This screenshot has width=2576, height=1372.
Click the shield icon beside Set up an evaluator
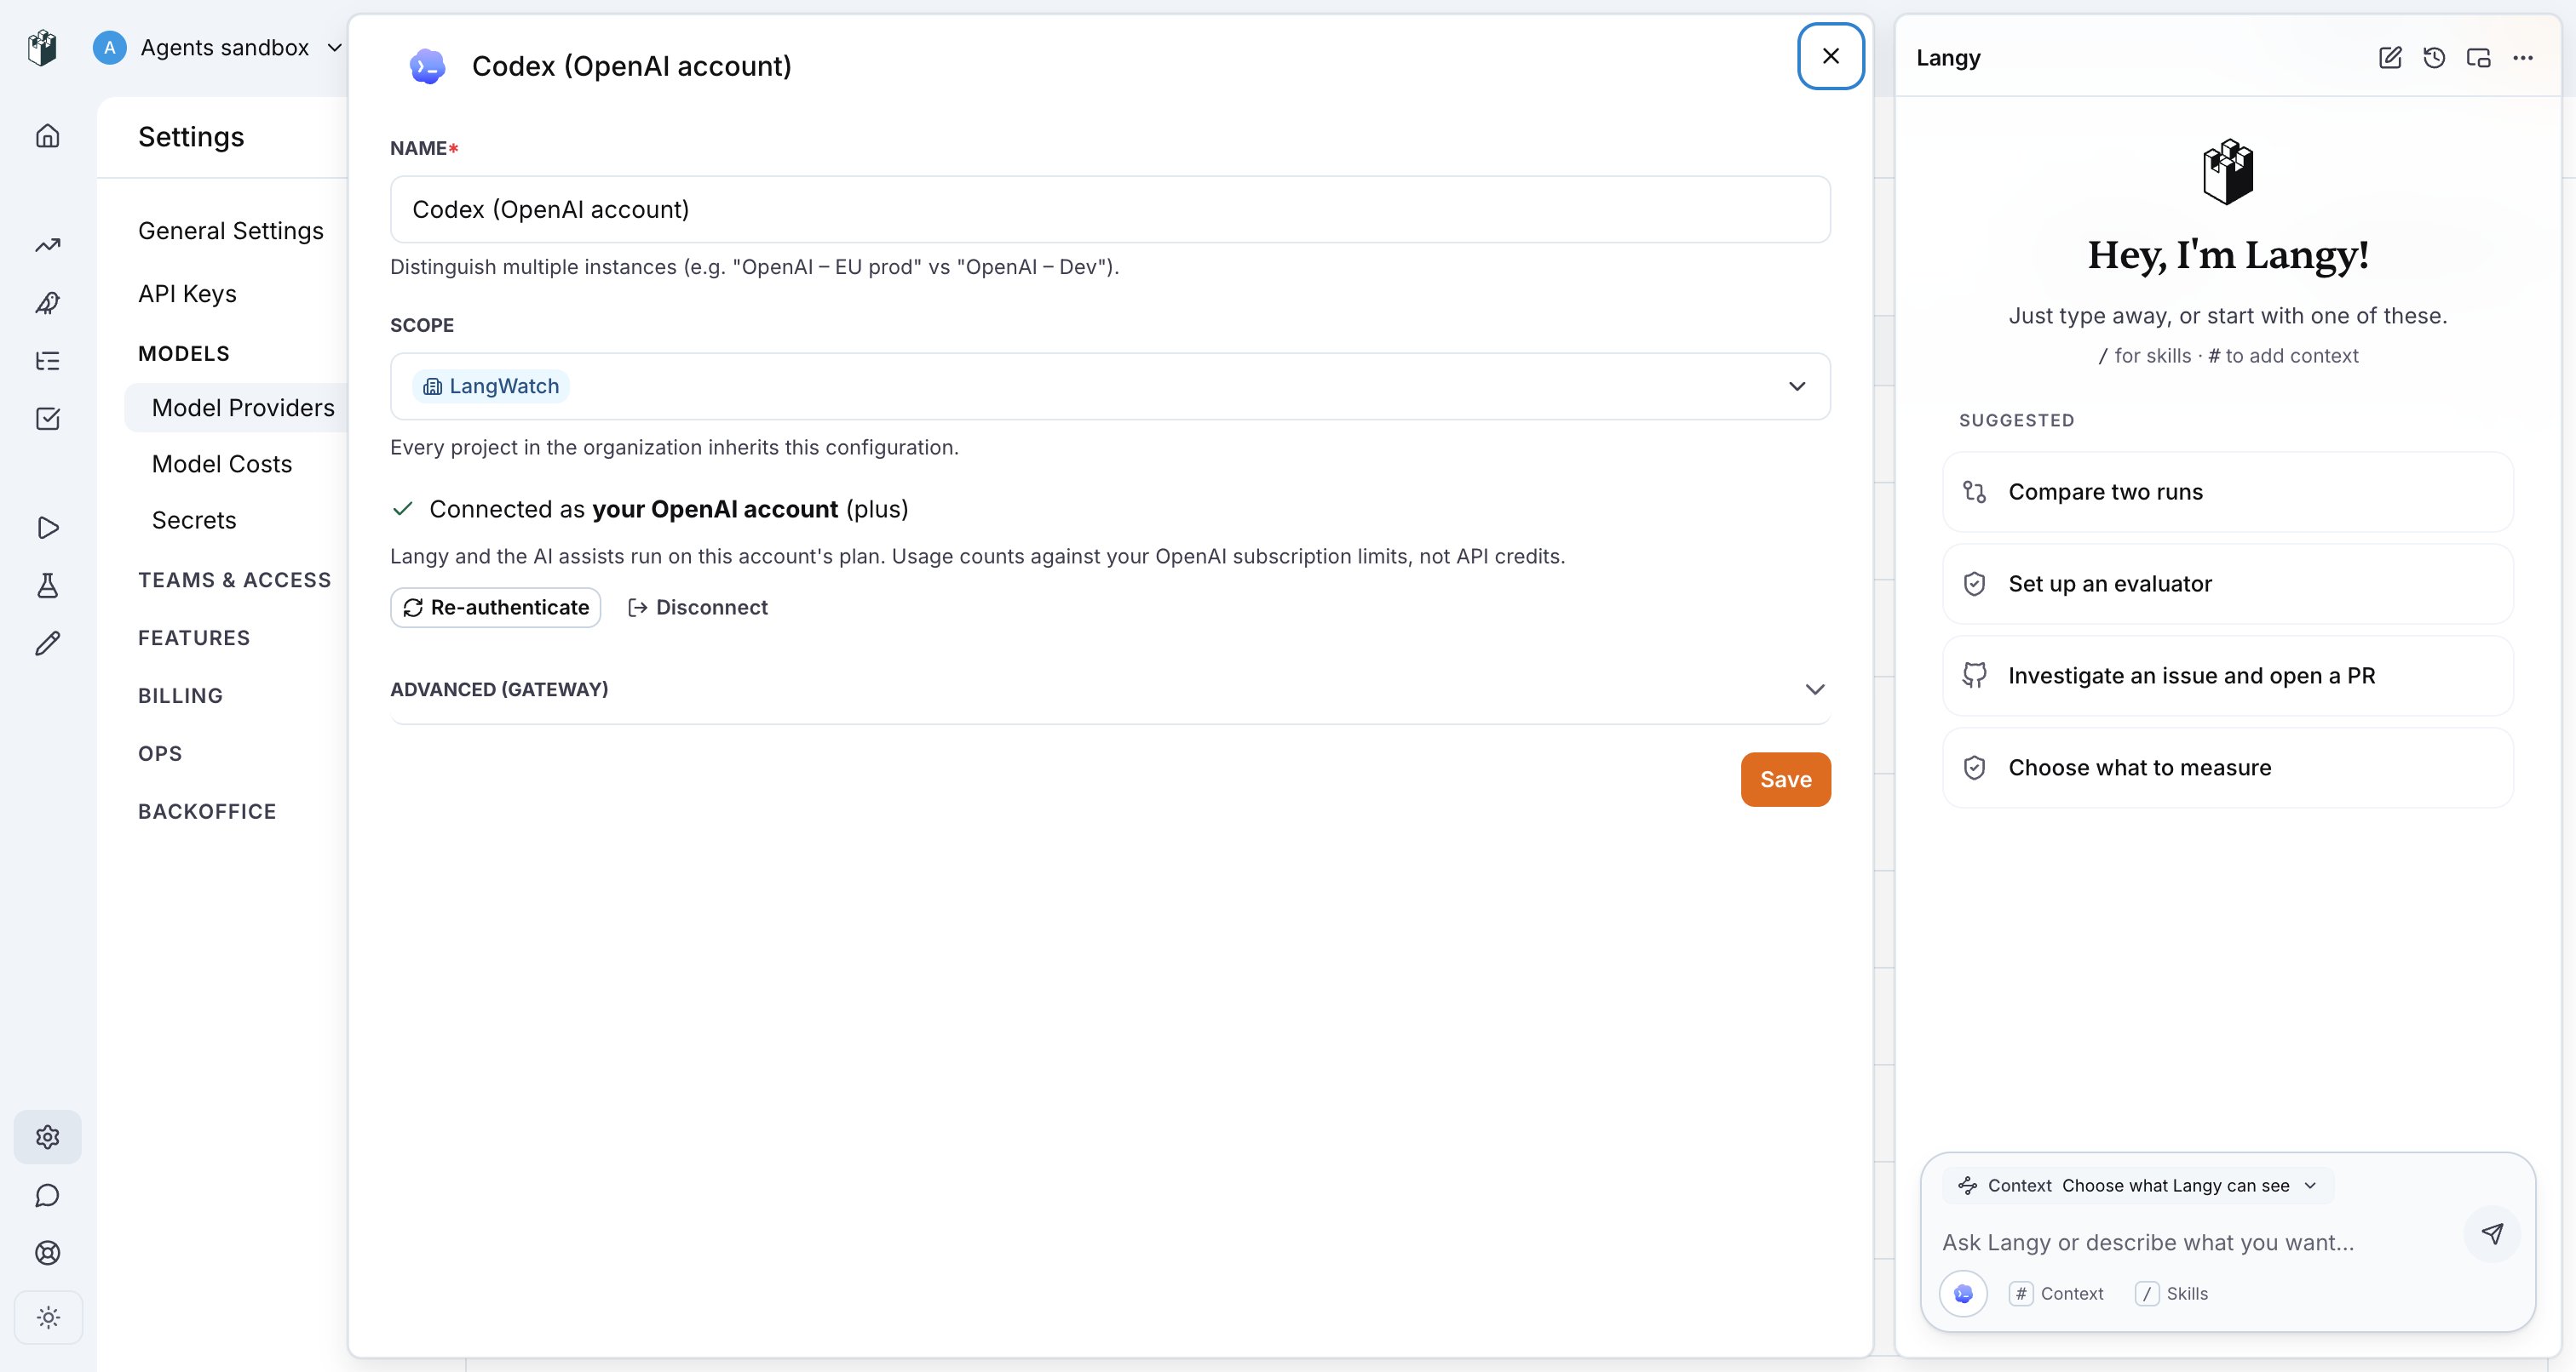pyautogui.click(x=1974, y=584)
